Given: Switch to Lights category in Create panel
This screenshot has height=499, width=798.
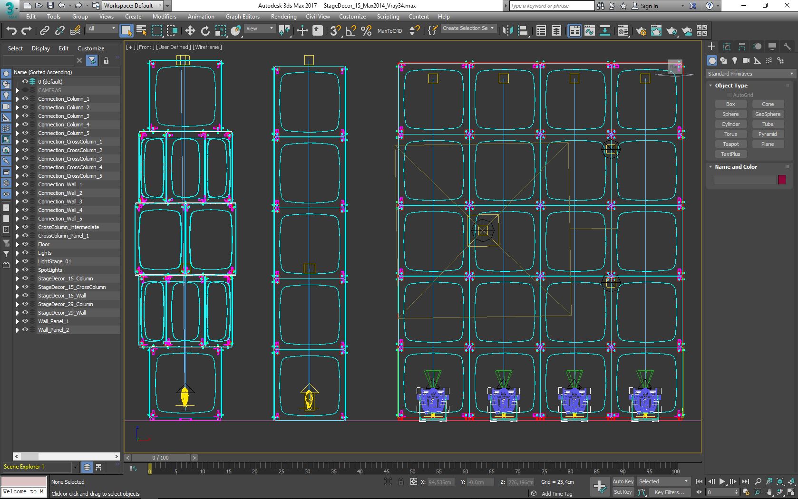Looking at the screenshot, I should 735,60.
